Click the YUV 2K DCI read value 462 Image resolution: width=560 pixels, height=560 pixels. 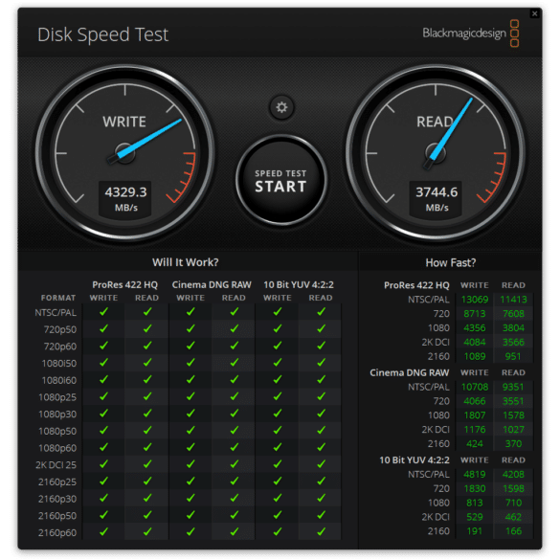point(513,517)
